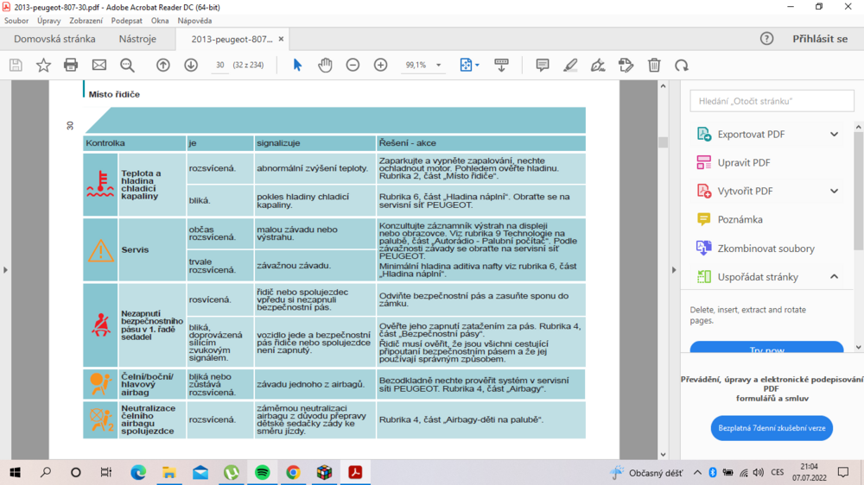864x485 pixels.
Task: Print the document using printer icon
Action: click(71, 65)
